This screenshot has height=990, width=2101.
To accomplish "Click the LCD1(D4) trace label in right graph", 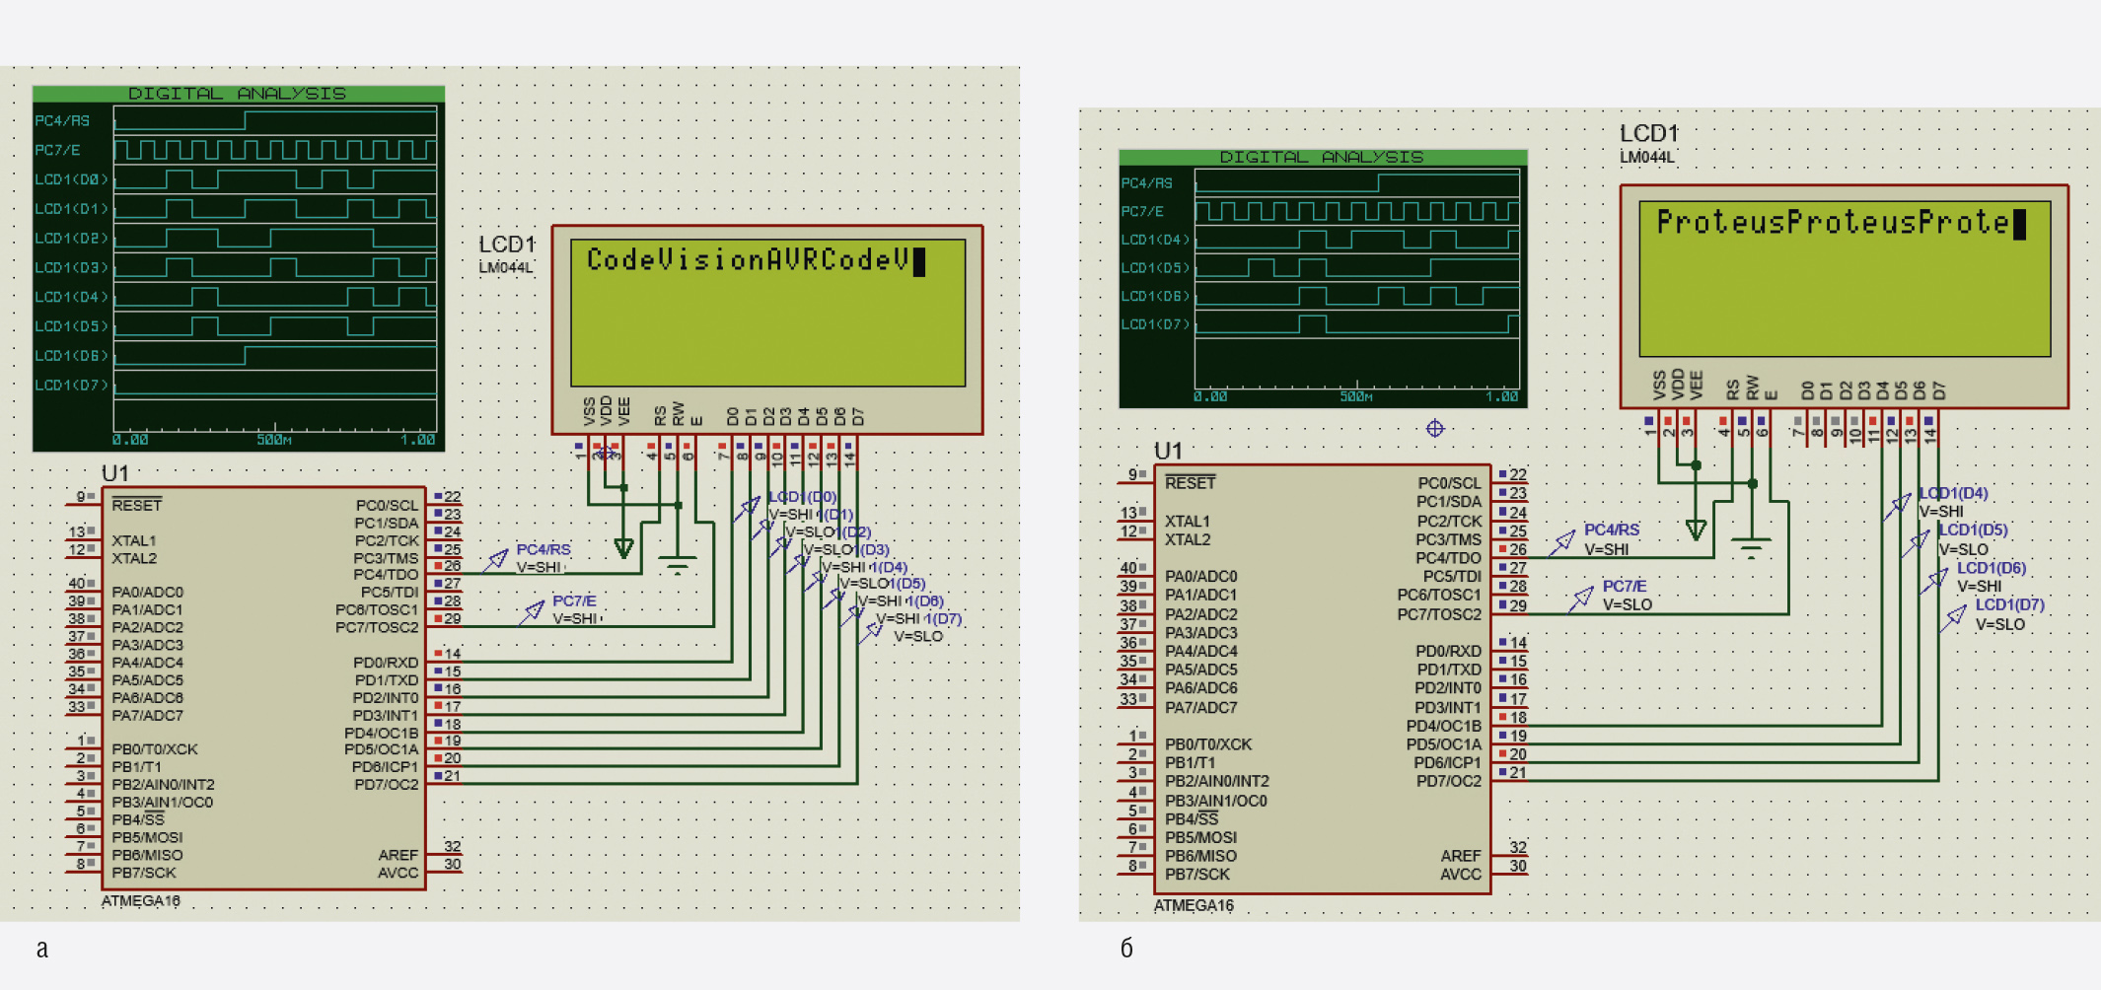I will (x=1156, y=240).
